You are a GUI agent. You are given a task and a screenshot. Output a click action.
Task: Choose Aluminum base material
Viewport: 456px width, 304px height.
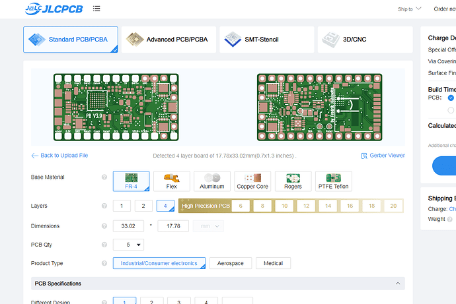click(x=212, y=181)
